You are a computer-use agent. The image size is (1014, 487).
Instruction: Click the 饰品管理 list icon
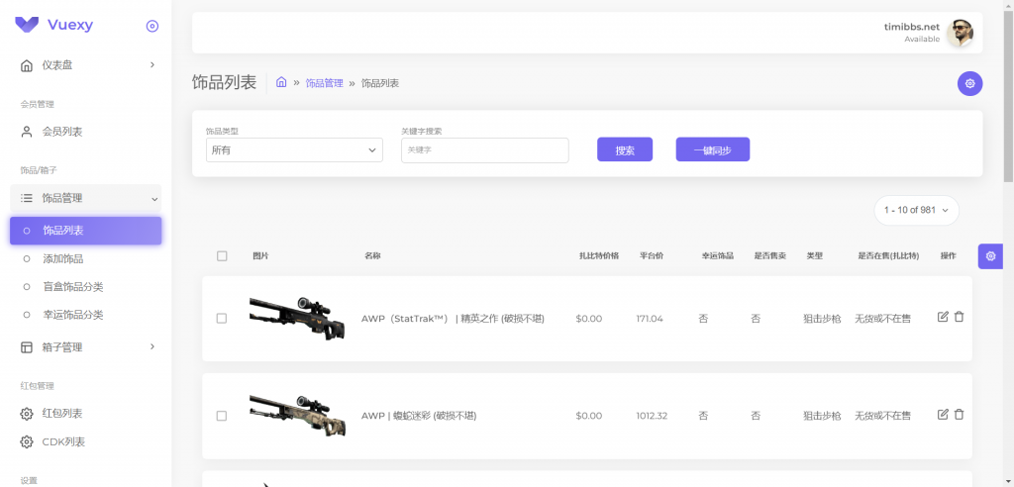(x=27, y=199)
